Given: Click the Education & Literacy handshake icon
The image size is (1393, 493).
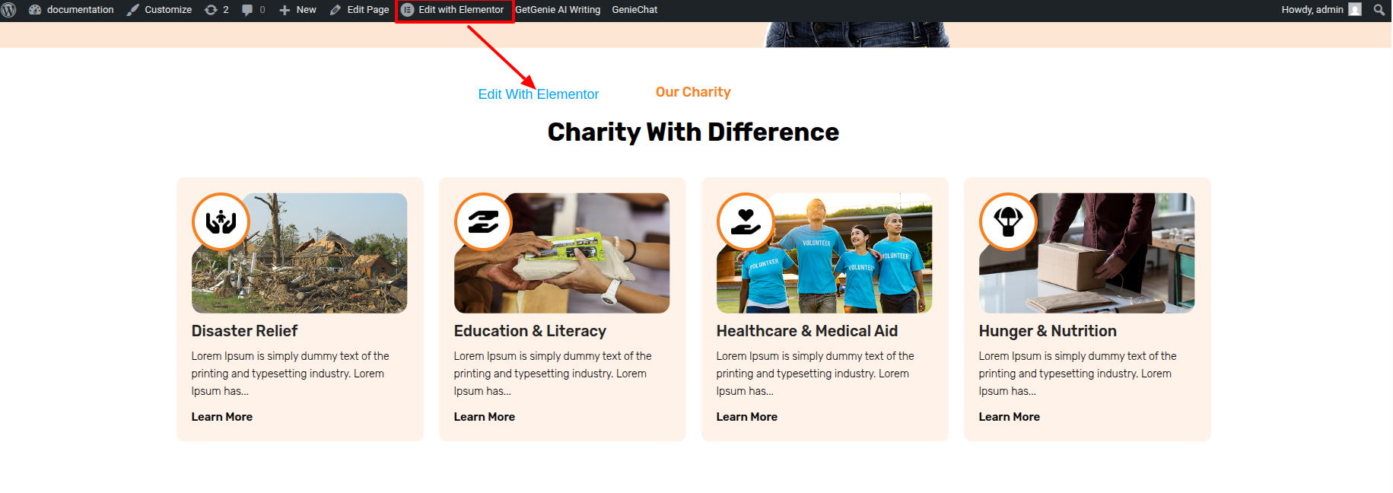Looking at the screenshot, I should tap(483, 222).
